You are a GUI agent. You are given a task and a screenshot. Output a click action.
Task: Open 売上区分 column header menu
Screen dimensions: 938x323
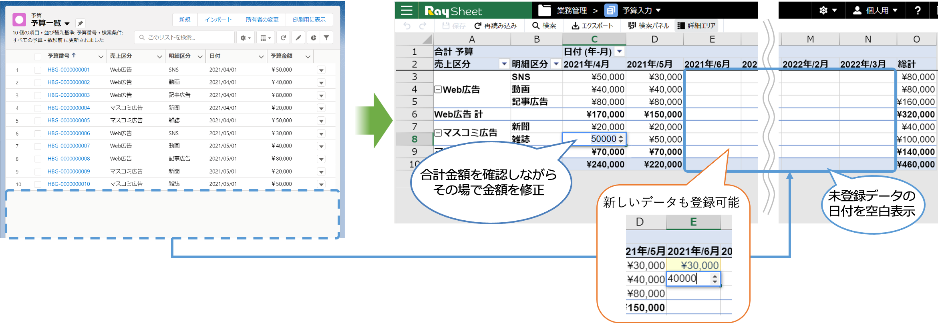pyautogui.click(x=159, y=57)
